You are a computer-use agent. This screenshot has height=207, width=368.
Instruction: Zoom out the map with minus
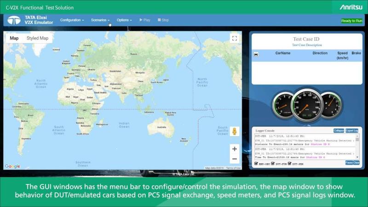235,159
